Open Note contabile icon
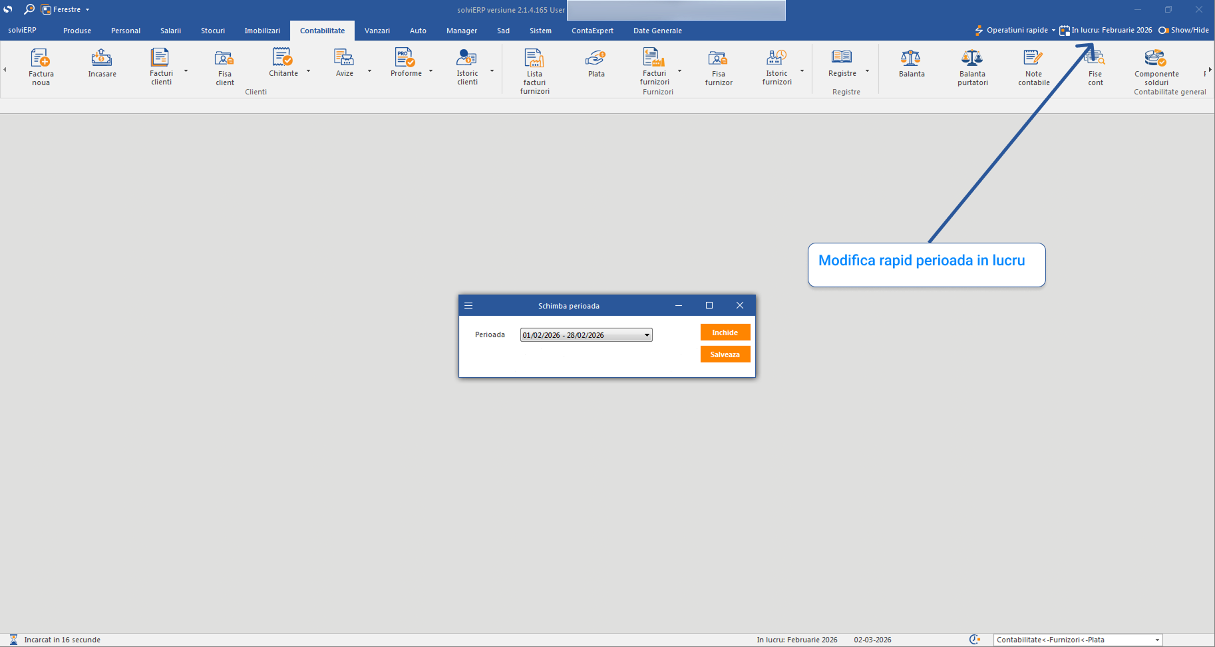1215x647 pixels. (x=1033, y=66)
